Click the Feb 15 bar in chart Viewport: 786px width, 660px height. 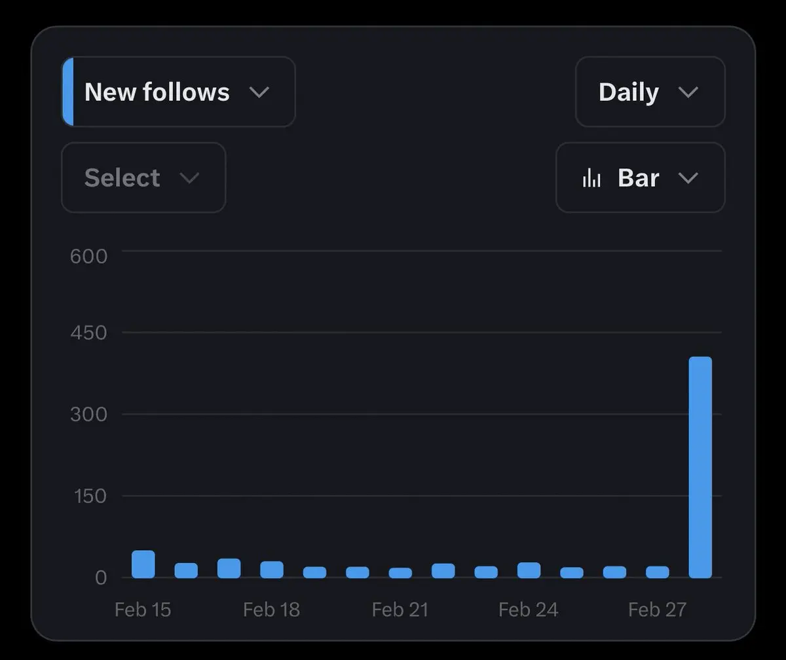click(143, 564)
